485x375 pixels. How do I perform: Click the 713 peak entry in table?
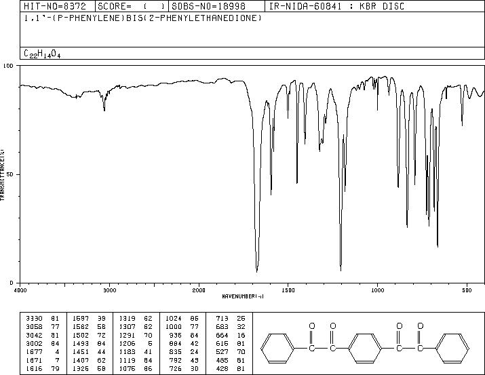pos(231,319)
